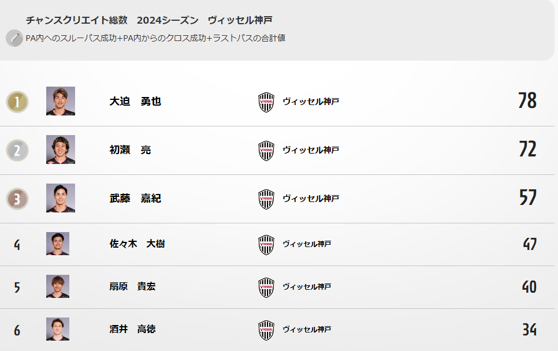This screenshot has width=558, height=351.
Task: Open player photo of 大迫 勇也
Action: 61,101
